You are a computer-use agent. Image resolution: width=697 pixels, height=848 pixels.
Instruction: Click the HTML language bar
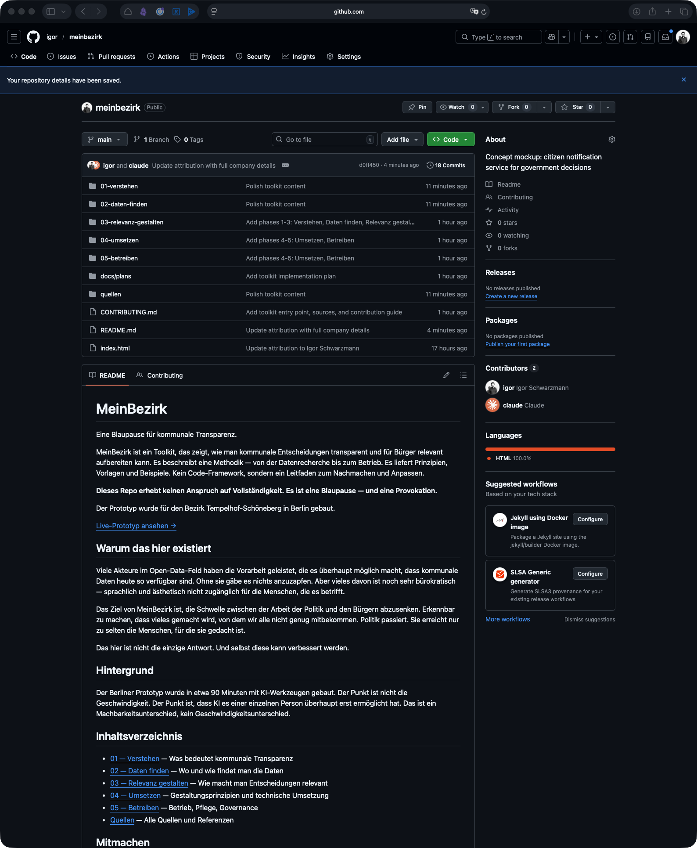(550, 449)
